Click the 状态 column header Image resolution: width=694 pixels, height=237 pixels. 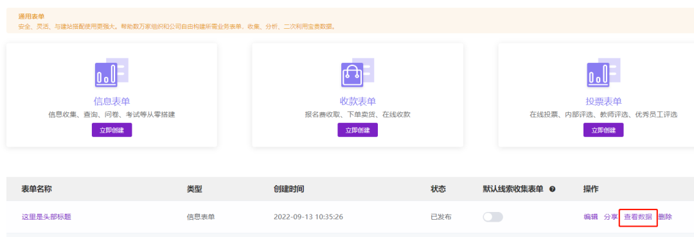[x=438, y=189]
